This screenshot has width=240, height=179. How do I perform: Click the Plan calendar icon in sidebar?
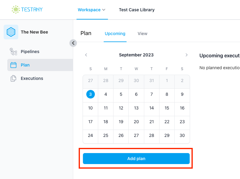tap(13, 65)
